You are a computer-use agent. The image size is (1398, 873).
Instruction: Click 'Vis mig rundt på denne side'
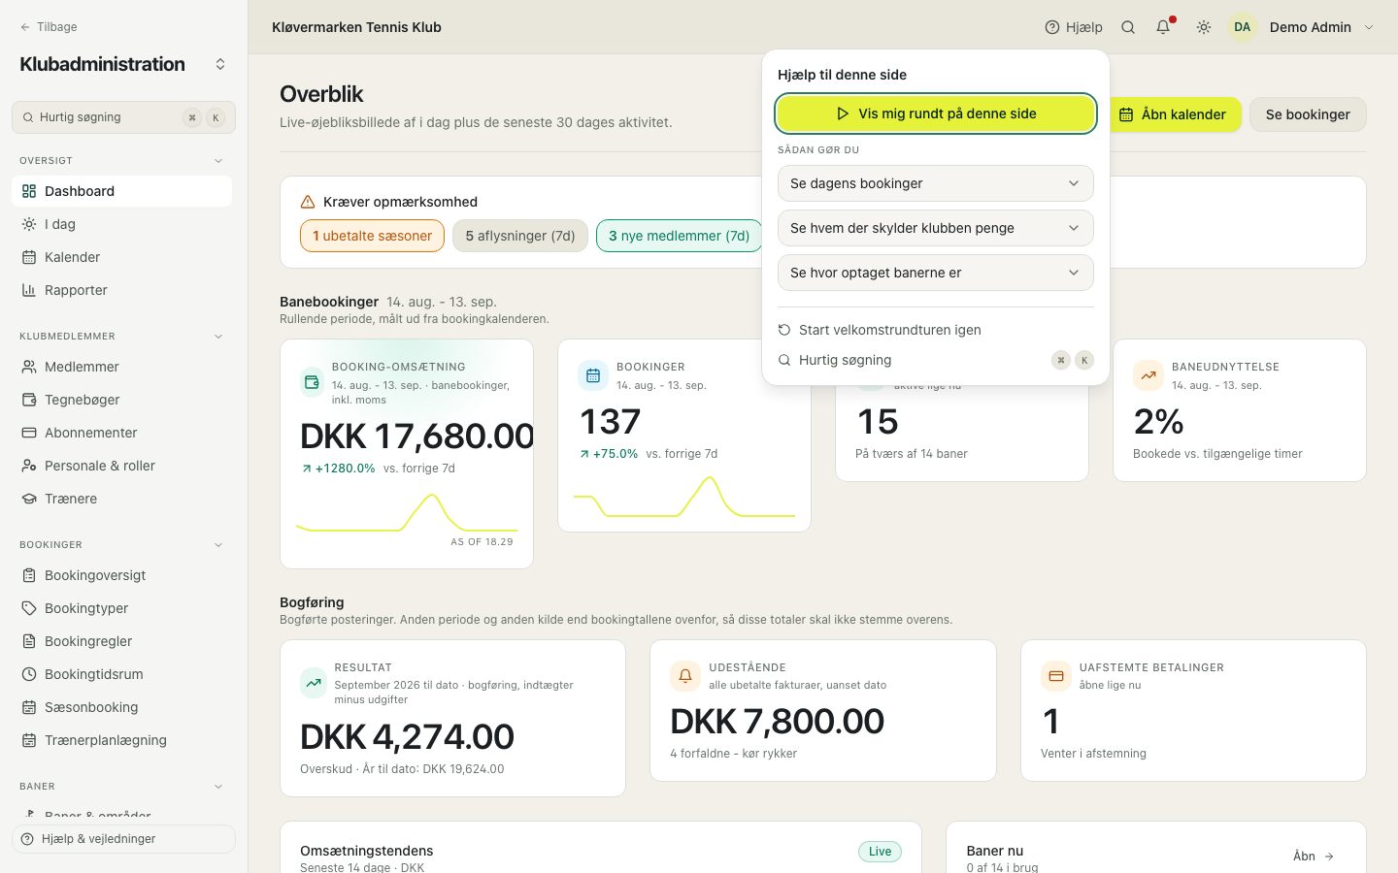click(x=936, y=113)
